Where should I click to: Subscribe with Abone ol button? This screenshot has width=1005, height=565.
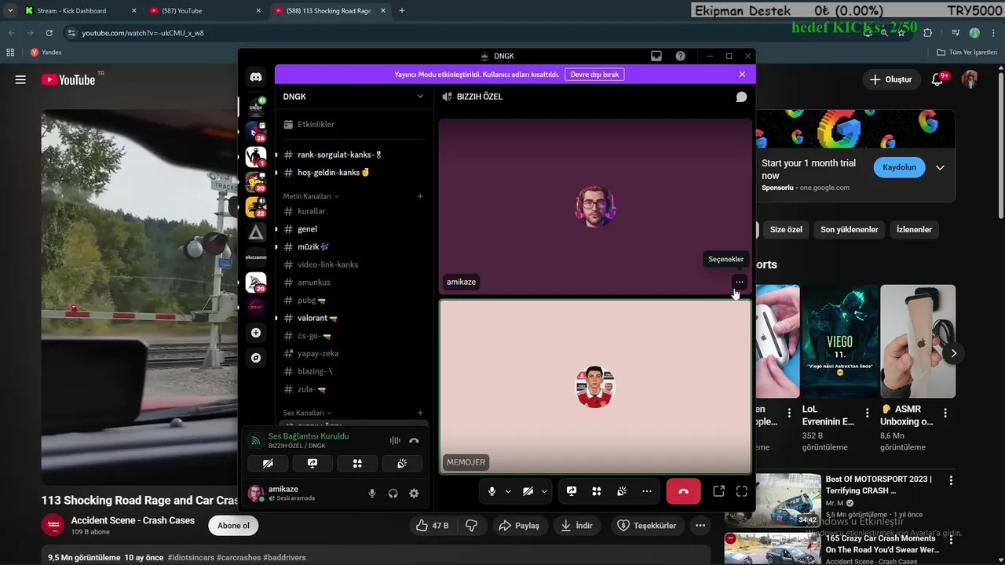[x=234, y=526]
